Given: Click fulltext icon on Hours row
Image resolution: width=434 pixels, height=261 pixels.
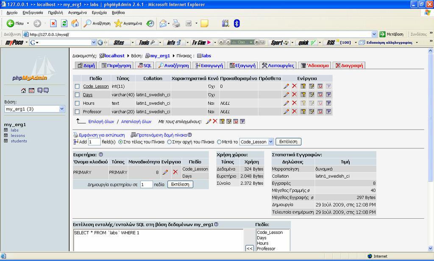Looking at the screenshot, I should click(328, 103).
